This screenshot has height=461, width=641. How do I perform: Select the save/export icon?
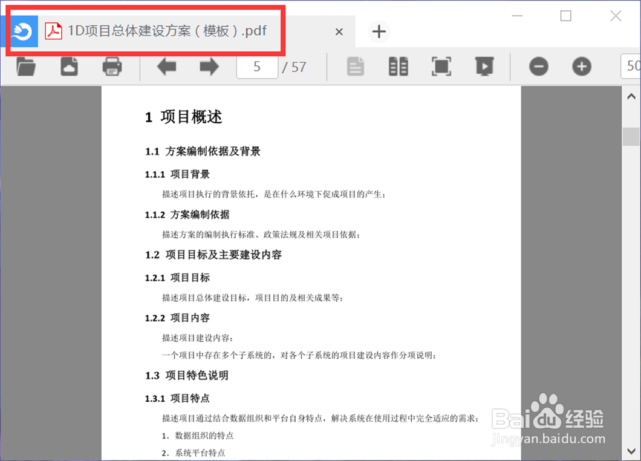click(69, 67)
